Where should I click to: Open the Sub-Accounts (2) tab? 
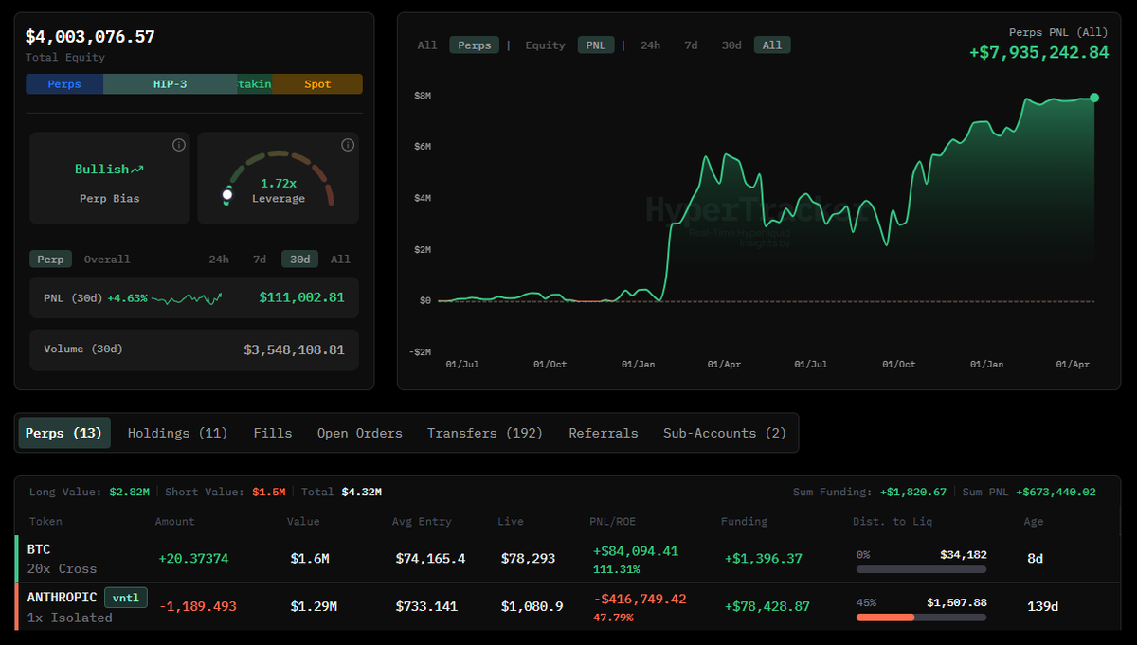click(725, 433)
